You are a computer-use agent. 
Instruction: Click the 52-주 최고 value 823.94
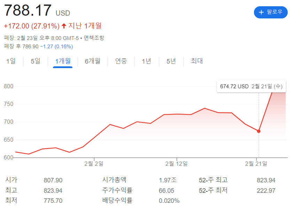pos(266,180)
